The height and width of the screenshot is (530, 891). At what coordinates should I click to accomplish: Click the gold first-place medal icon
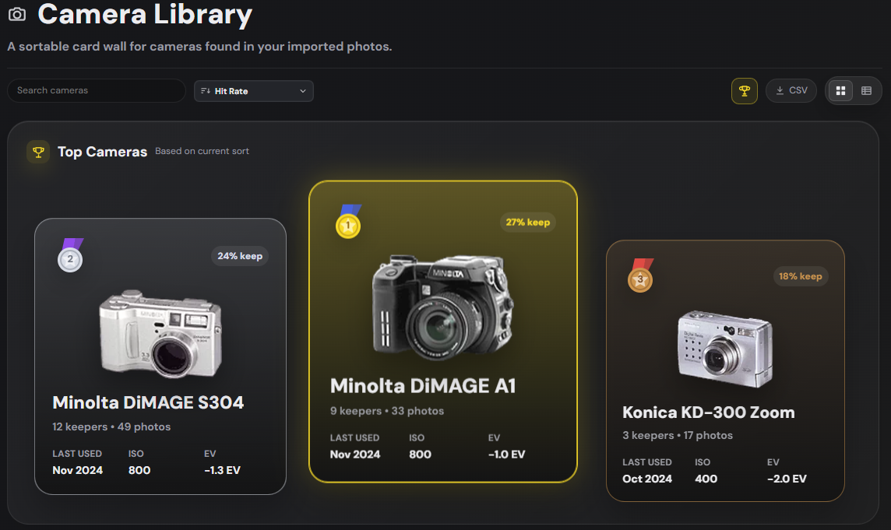[348, 222]
